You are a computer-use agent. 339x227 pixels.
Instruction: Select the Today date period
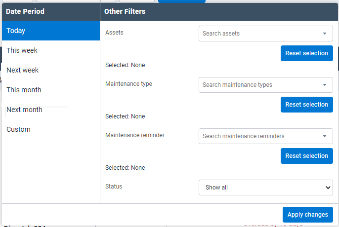tap(50, 31)
